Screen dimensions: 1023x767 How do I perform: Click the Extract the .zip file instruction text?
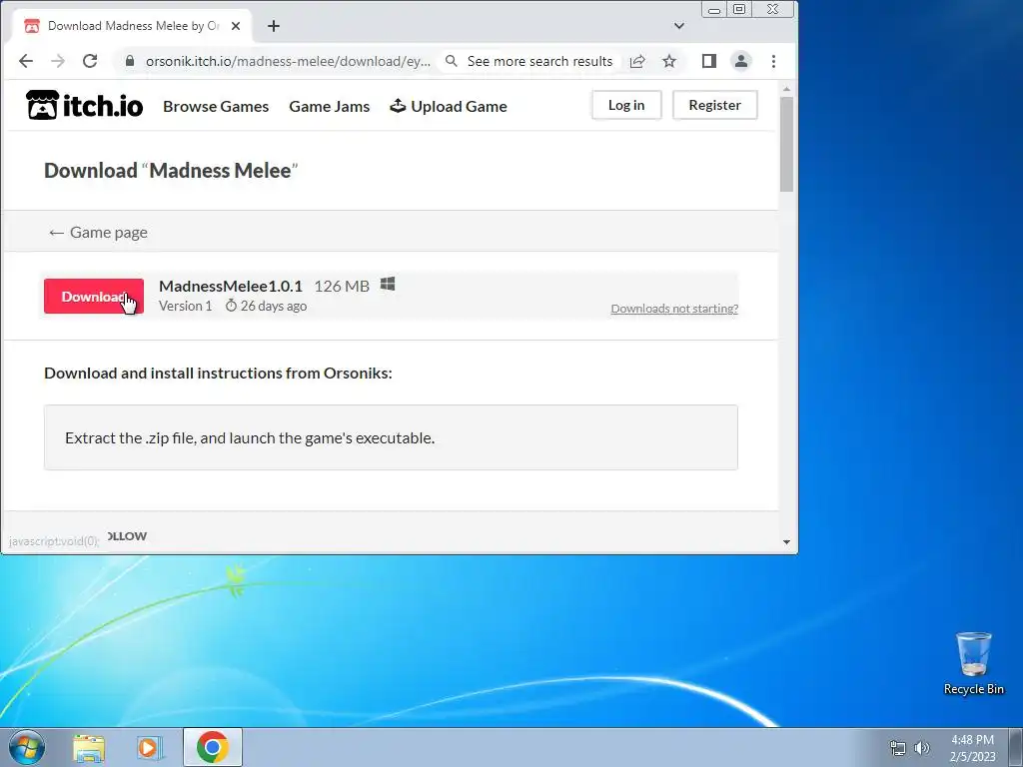click(250, 437)
